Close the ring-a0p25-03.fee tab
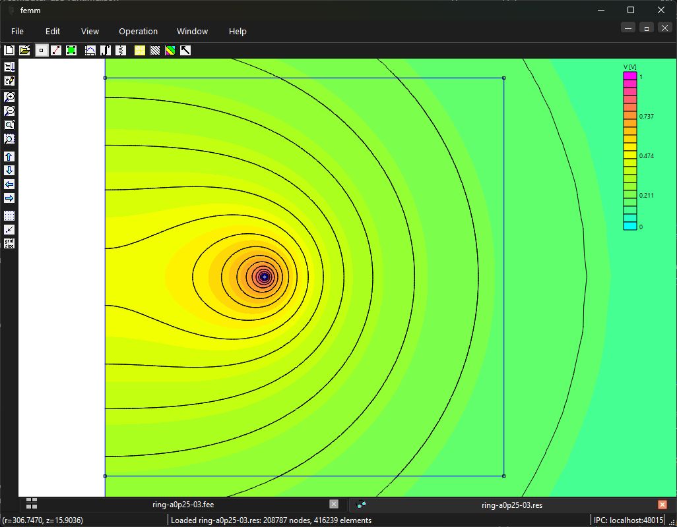 (334, 504)
